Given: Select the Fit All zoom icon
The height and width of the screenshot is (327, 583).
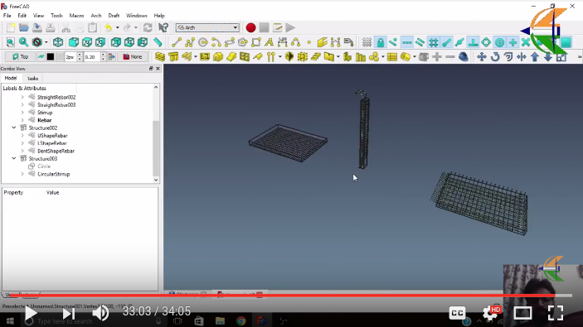Looking at the screenshot, I should coord(11,42).
